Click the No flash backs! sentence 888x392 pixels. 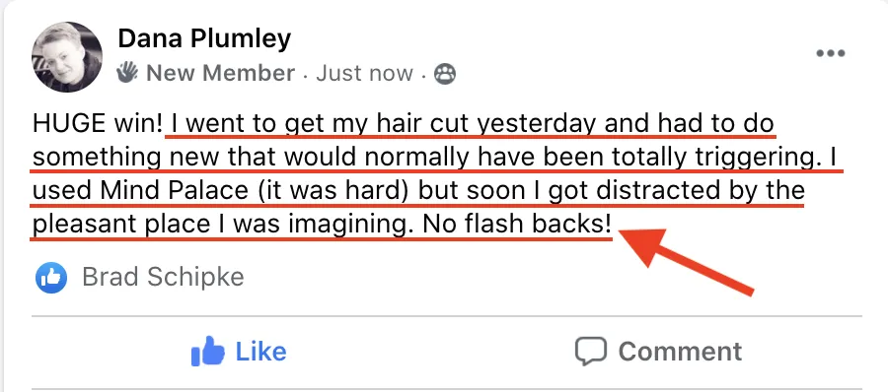[517, 225]
